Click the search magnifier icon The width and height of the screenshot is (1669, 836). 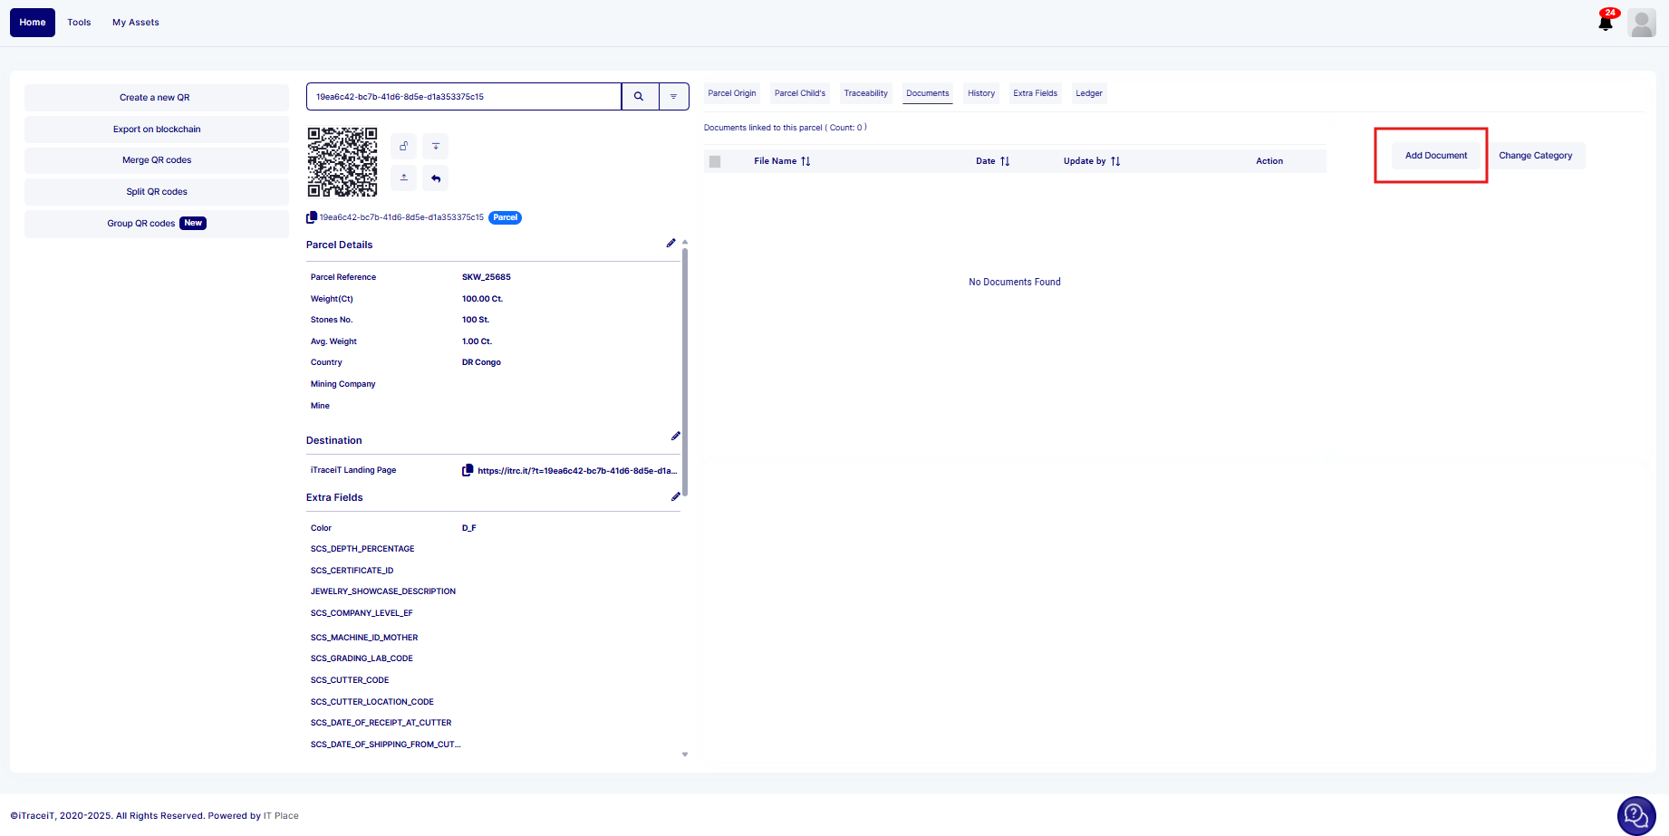[x=639, y=96]
